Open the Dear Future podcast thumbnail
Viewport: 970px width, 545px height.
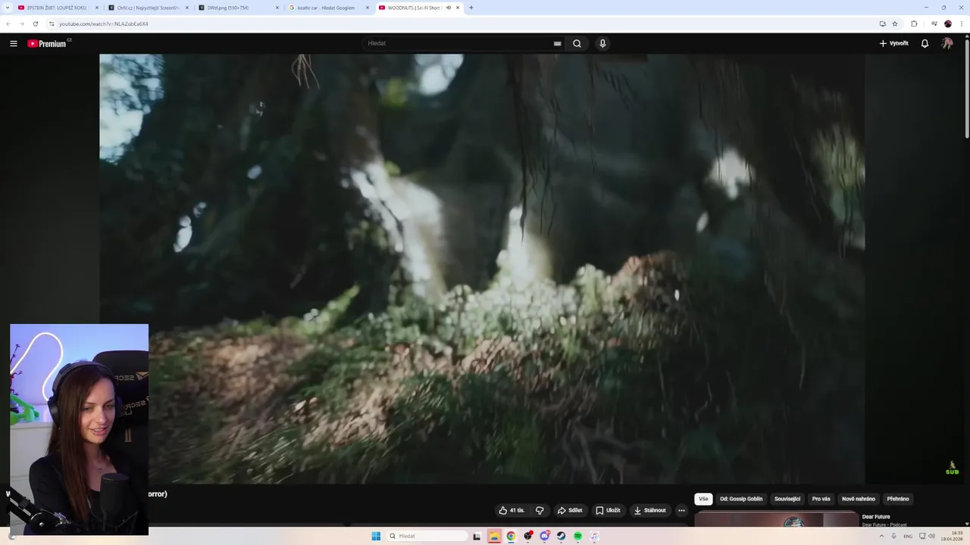(x=777, y=519)
